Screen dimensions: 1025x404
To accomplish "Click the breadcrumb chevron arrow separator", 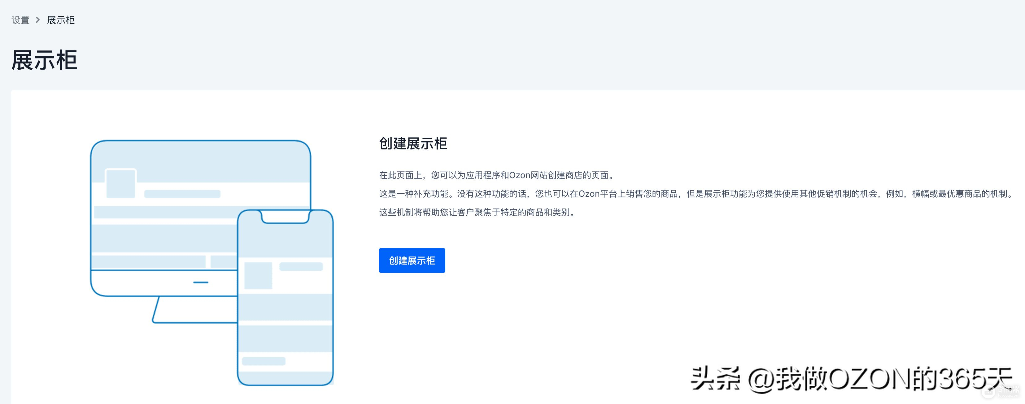I will pos(38,20).
